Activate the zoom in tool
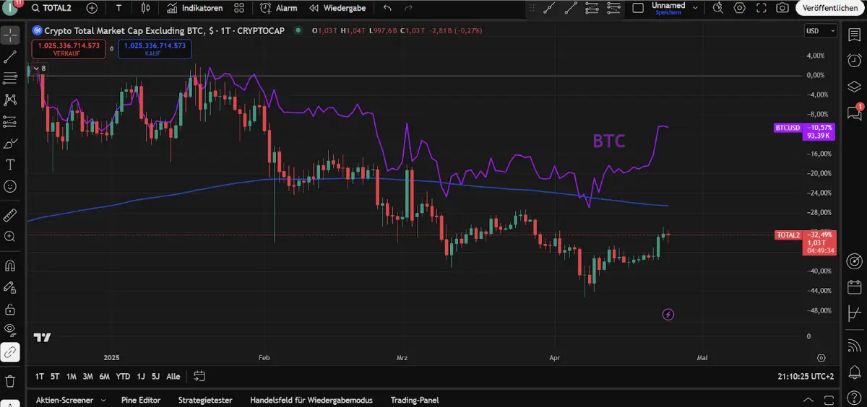 pos(10,237)
